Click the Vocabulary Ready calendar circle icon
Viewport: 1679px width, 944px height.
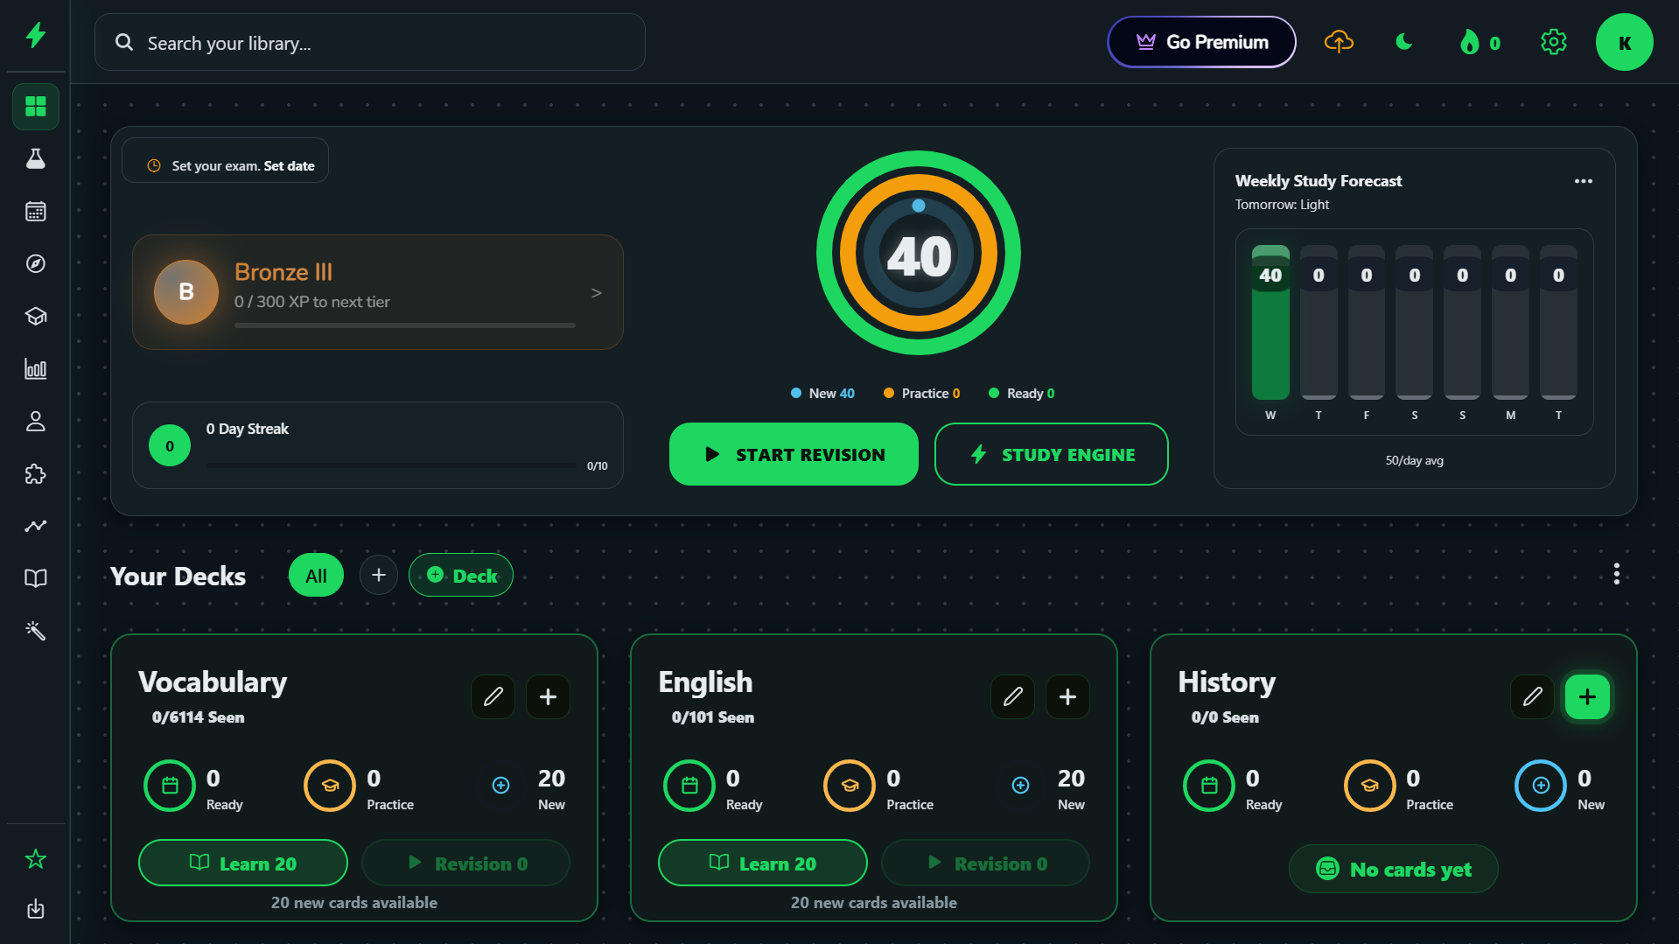170,786
